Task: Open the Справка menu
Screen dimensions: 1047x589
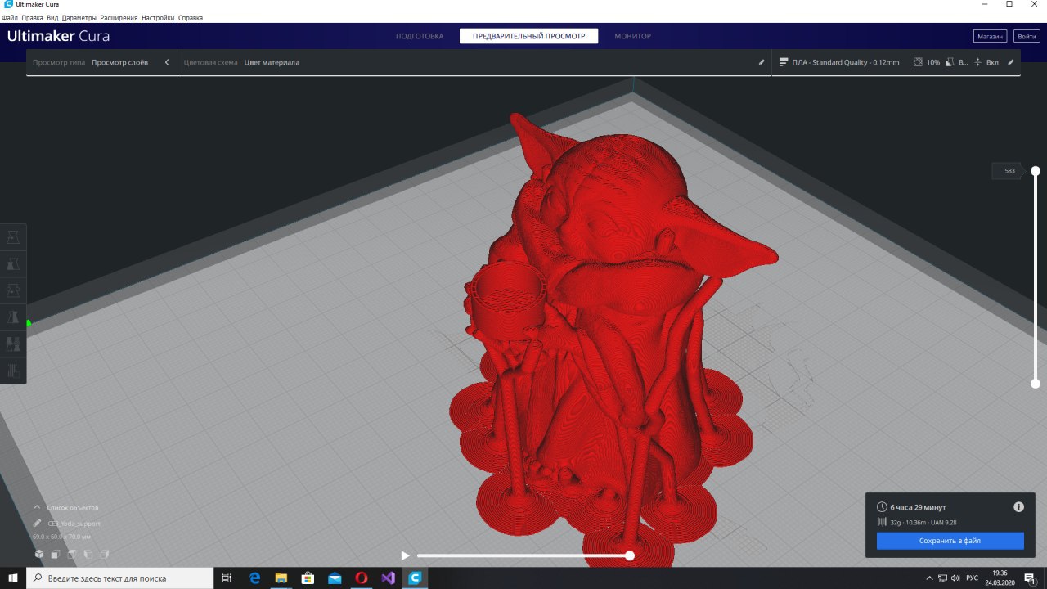Action: point(191,17)
